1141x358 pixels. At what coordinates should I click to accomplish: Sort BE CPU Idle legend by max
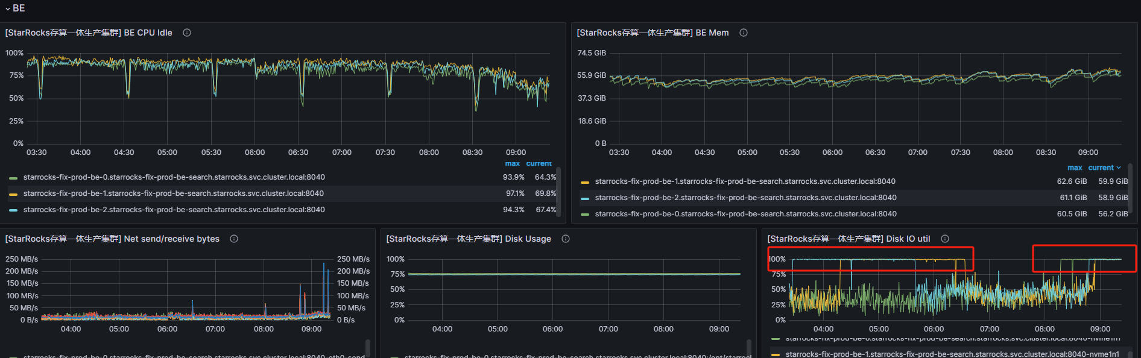point(513,163)
